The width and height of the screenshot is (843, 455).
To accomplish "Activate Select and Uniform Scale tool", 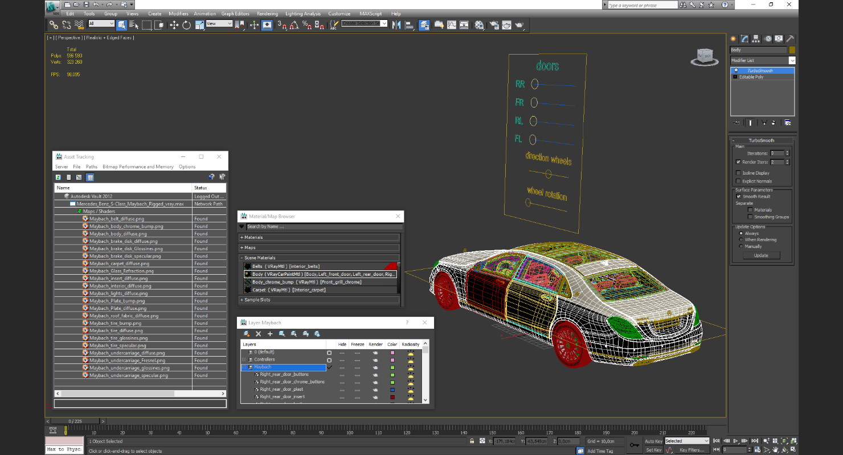I will (200, 25).
